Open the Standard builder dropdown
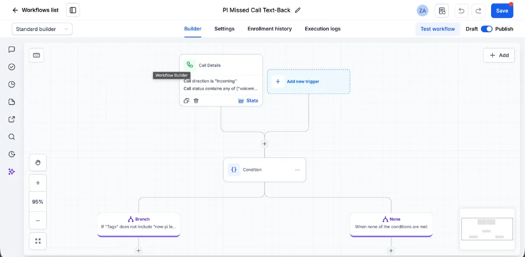 [x=42, y=29]
